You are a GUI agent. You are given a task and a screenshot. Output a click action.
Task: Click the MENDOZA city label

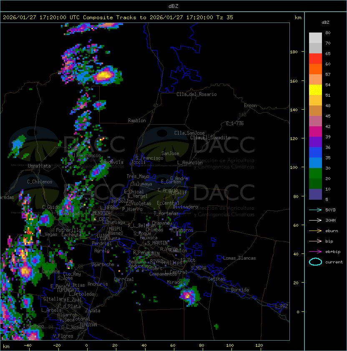click(101, 213)
